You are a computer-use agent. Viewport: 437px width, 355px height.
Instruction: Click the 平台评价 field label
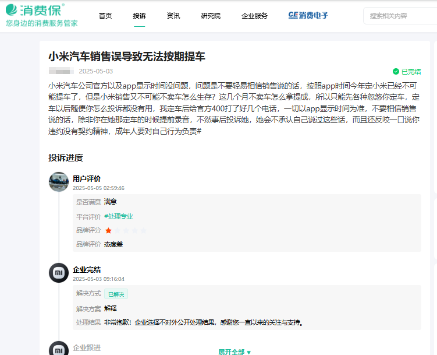pos(88,217)
